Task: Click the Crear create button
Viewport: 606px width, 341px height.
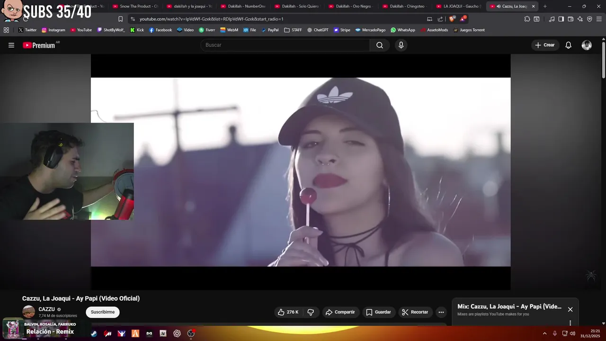Action: [x=545, y=45]
